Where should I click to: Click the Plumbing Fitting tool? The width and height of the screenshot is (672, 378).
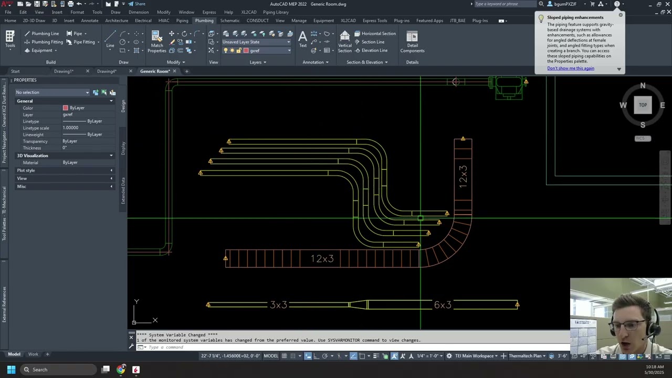click(44, 42)
